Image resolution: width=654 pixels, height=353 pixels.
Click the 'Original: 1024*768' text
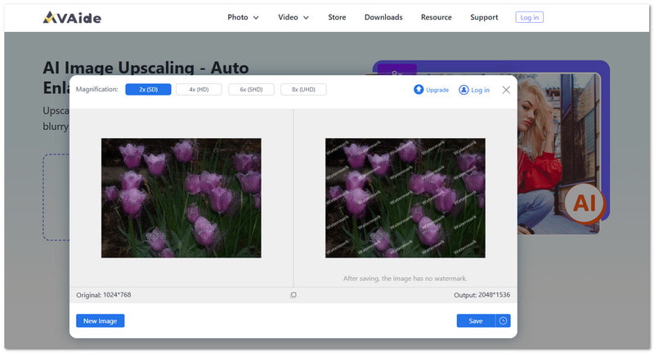(104, 295)
